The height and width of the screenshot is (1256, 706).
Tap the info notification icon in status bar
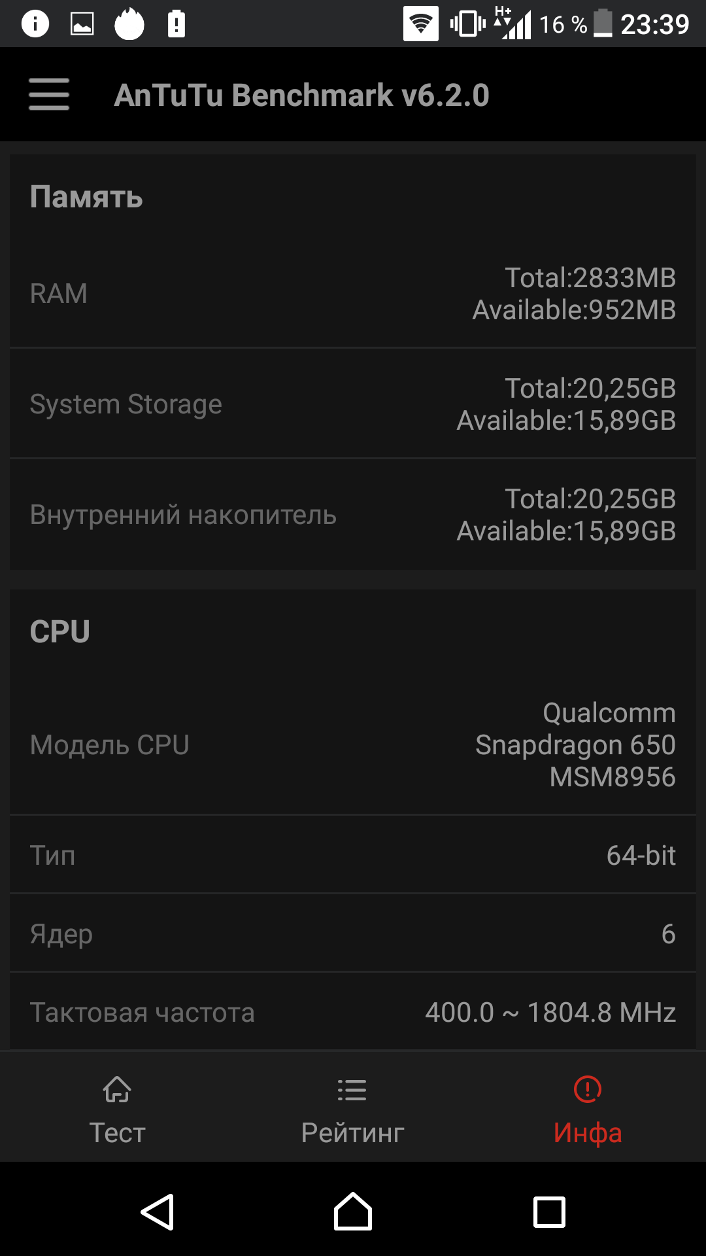point(35,24)
